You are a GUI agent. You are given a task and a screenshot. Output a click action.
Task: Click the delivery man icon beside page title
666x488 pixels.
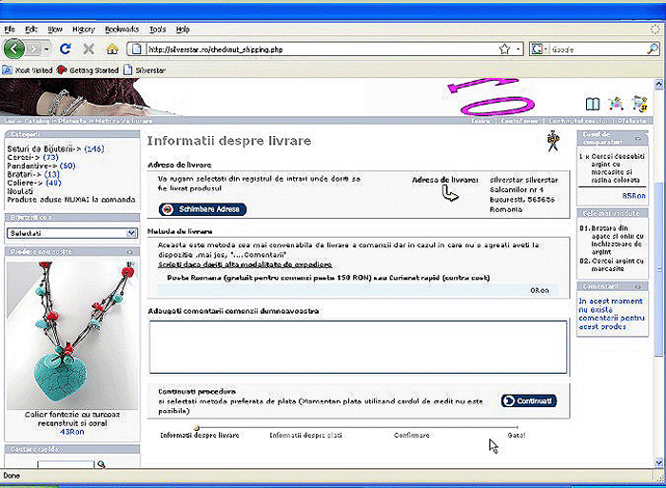tap(553, 142)
